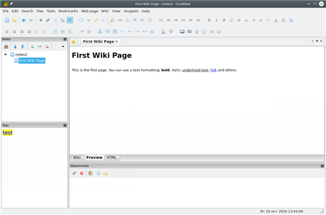Screen dimensions: 326x215
Task: Open a notes tree folder
Action: 14,20
